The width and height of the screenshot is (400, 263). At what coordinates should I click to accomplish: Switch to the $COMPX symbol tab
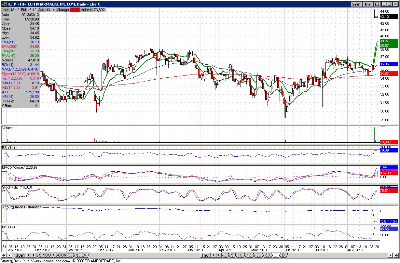pos(63,255)
